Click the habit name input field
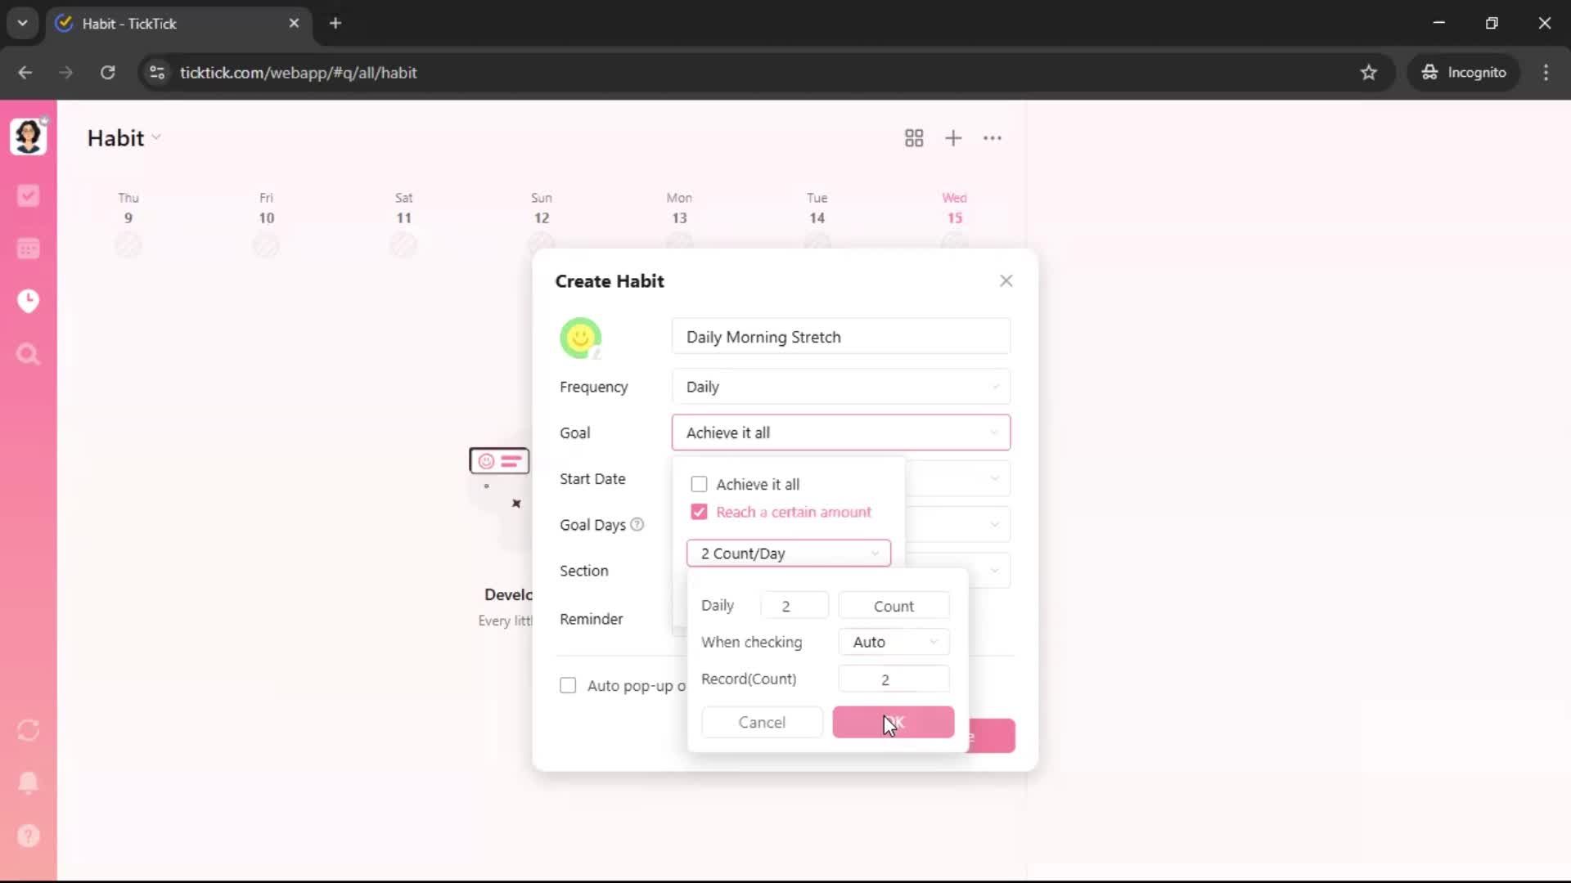The width and height of the screenshot is (1571, 883). 840,337
